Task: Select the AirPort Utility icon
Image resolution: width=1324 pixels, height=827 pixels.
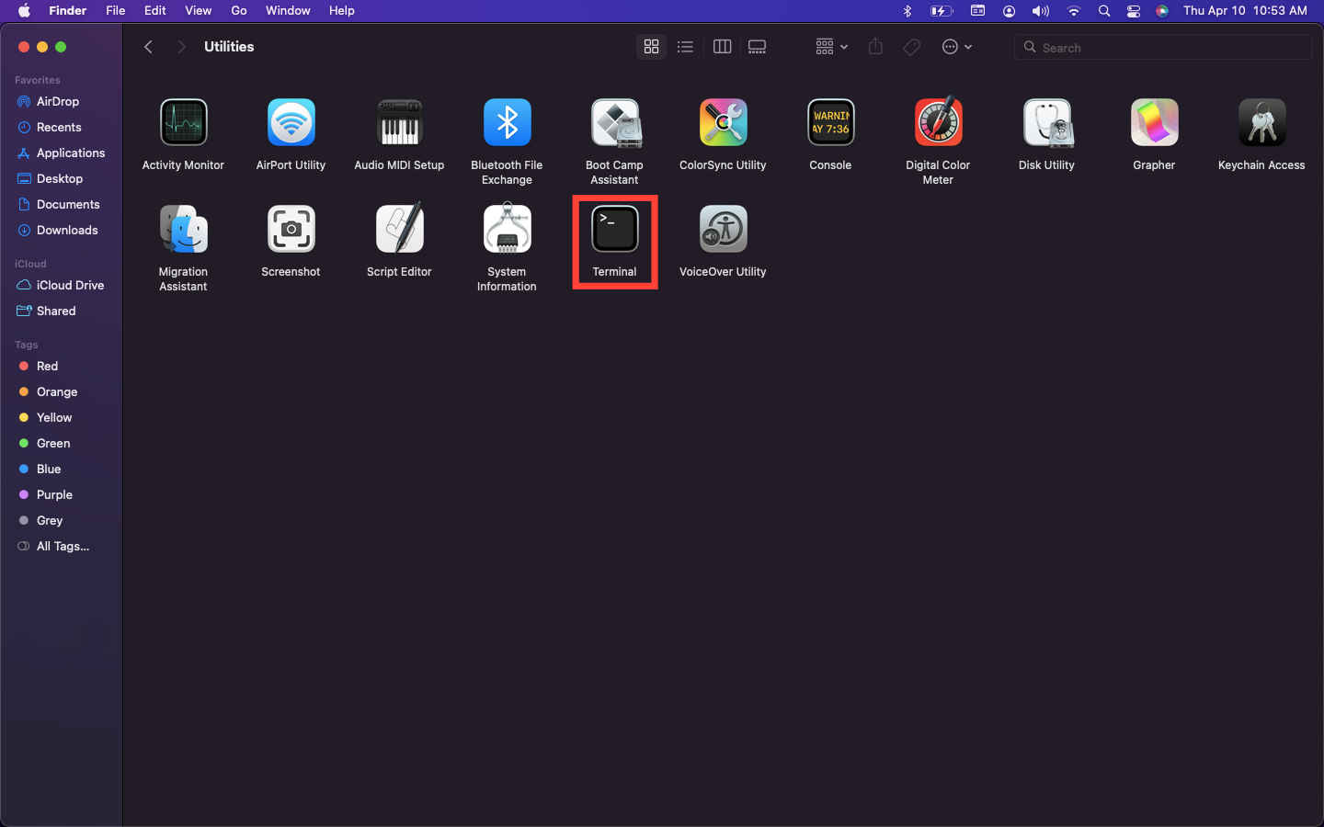Action: 291,123
